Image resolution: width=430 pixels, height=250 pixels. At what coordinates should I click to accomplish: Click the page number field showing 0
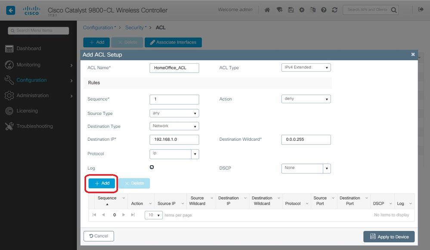point(114,215)
